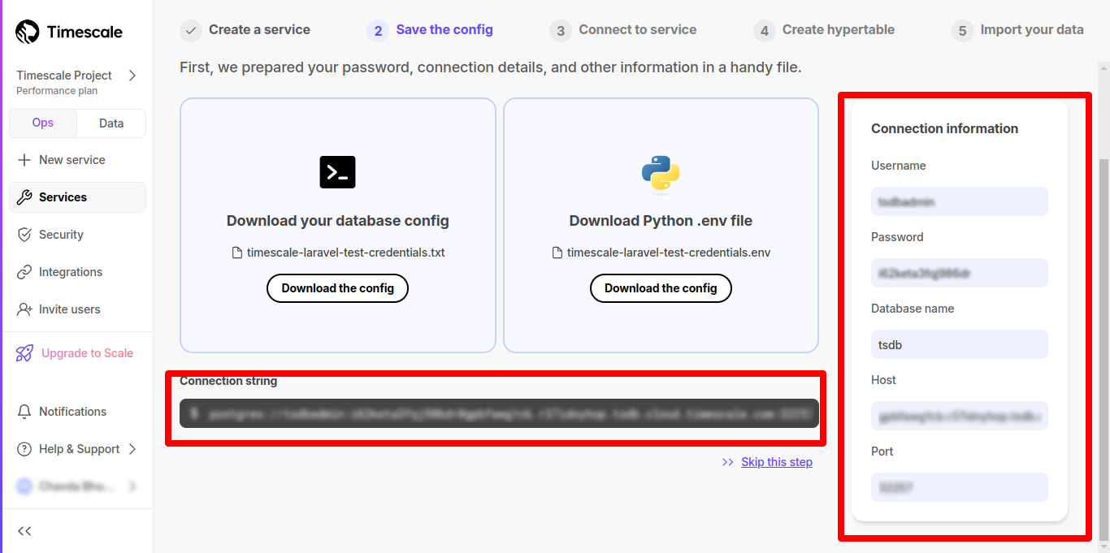Download the database config txt file
Screen dimensions: 1110x553
point(337,288)
